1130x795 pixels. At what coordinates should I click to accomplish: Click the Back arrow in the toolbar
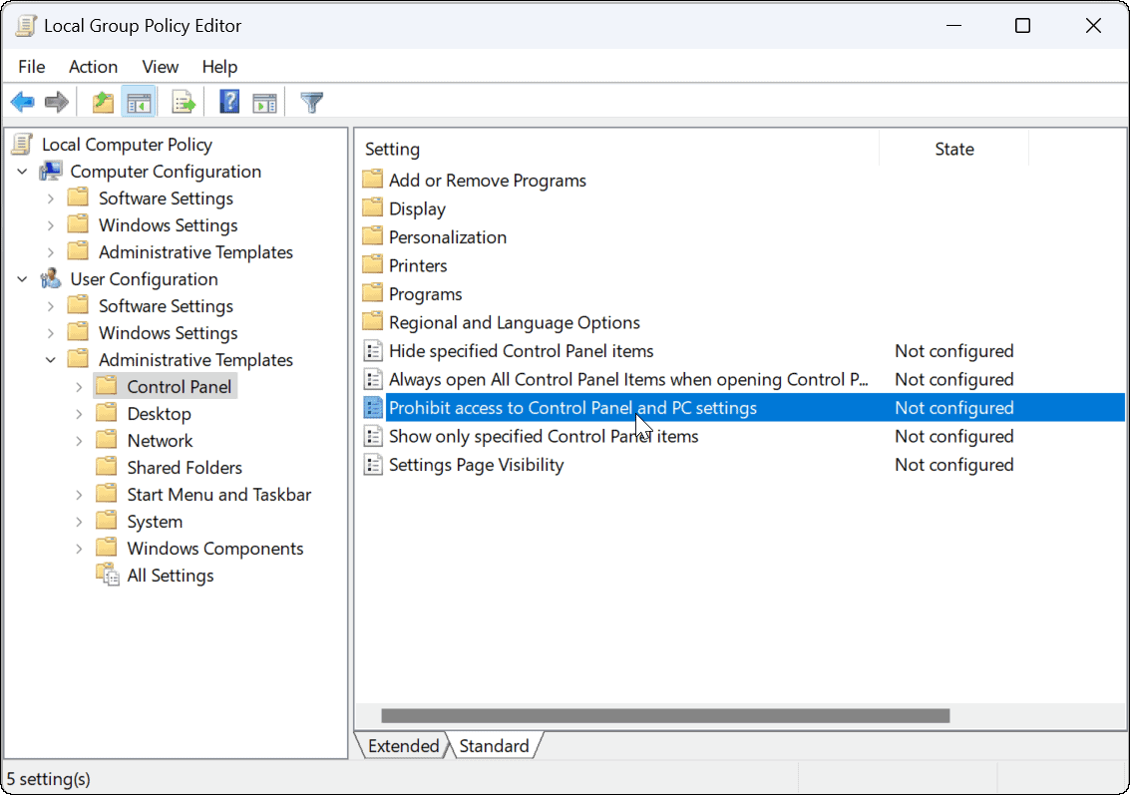(22, 102)
